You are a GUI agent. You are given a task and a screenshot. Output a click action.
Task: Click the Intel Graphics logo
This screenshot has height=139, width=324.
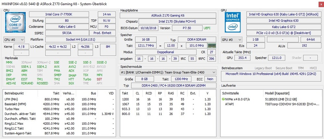pyautogui.click(x=233, y=22)
